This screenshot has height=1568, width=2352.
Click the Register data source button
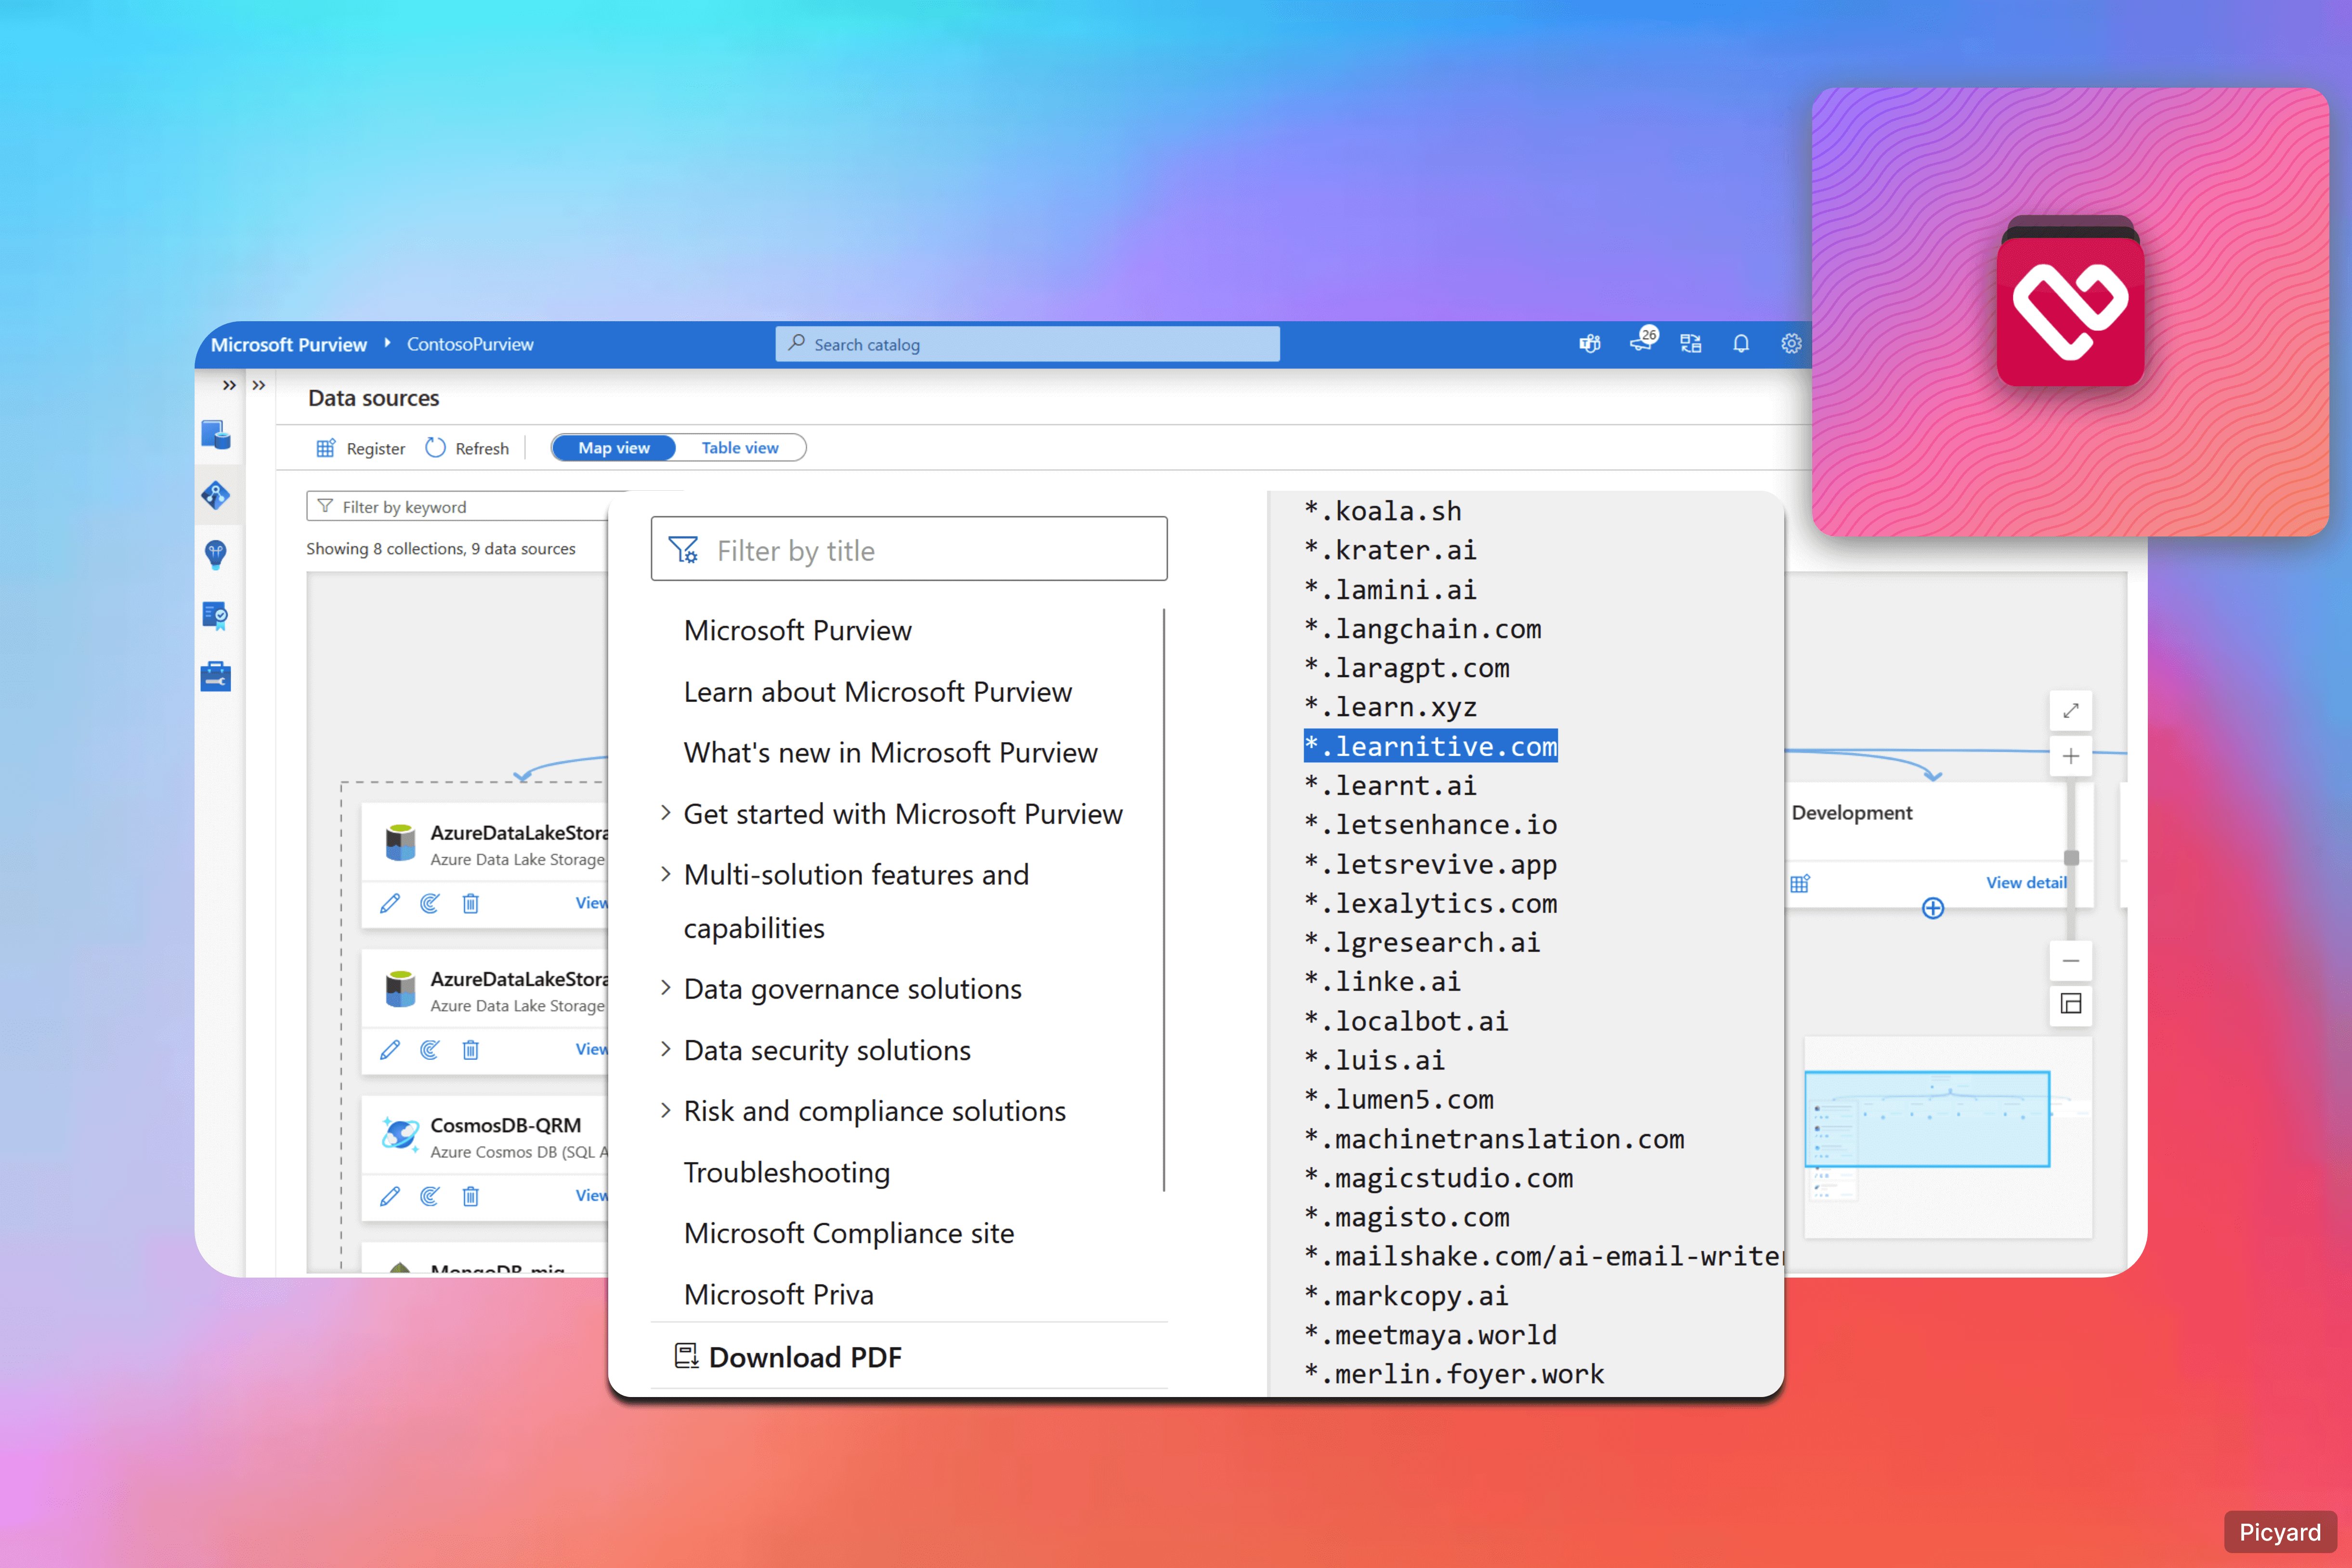coord(361,448)
